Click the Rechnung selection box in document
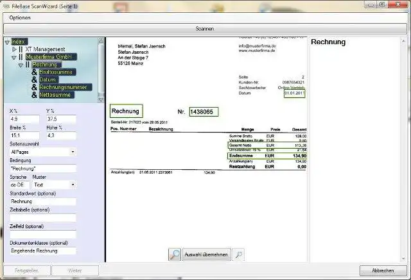 127,111
